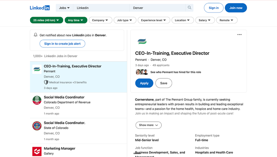Click the Pennant company logo in job details
This screenshot has height=157, width=277.
[142, 42]
